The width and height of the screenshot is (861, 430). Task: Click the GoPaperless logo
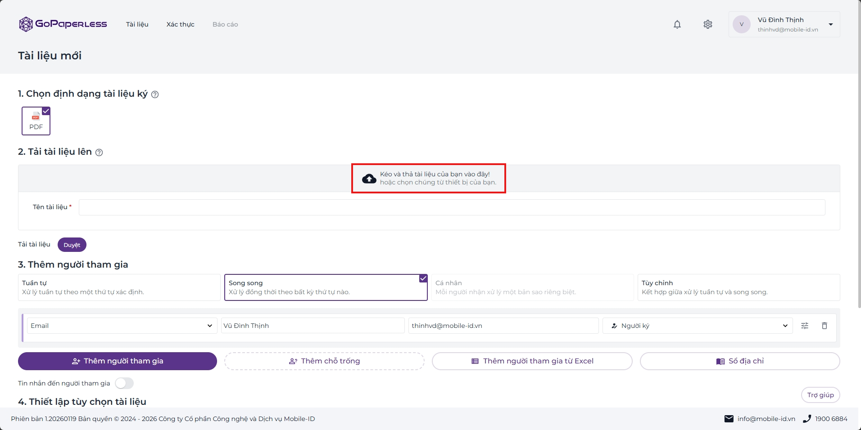[63, 24]
